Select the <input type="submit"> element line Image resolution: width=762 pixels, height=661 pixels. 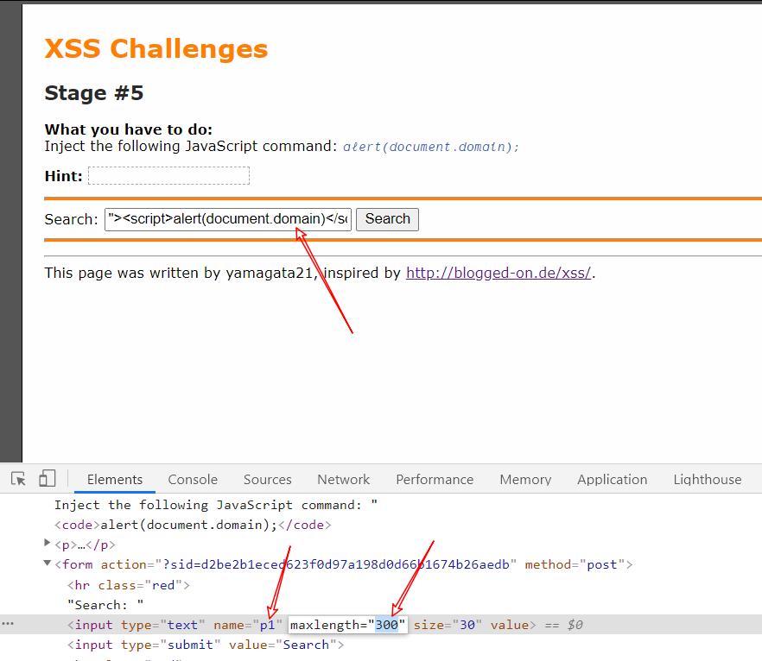(x=206, y=645)
